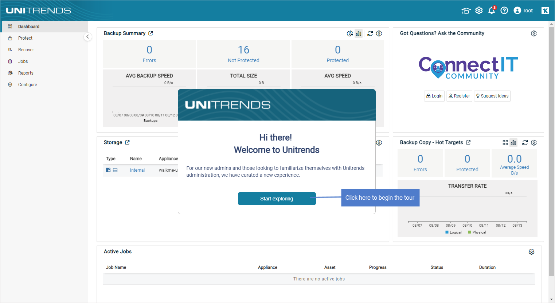The image size is (555, 303).
Task: Switch Backup Summary to bar chart view
Action: tap(359, 33)
